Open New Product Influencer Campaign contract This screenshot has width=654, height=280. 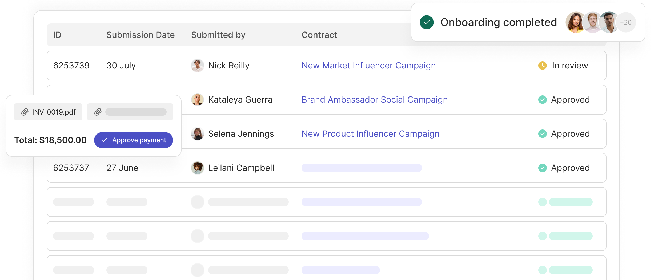pyautogui.click(x=370, y=134)
